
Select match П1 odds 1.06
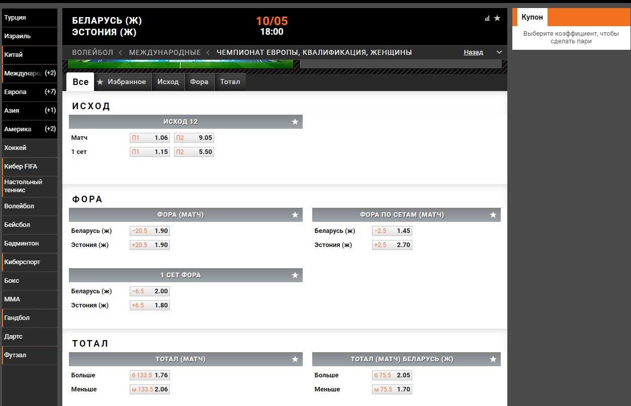tap(149, 138)
